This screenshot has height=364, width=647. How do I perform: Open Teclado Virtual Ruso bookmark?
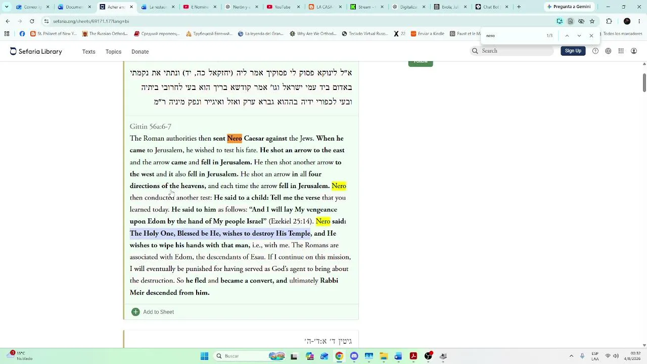[x=365, y=34]
